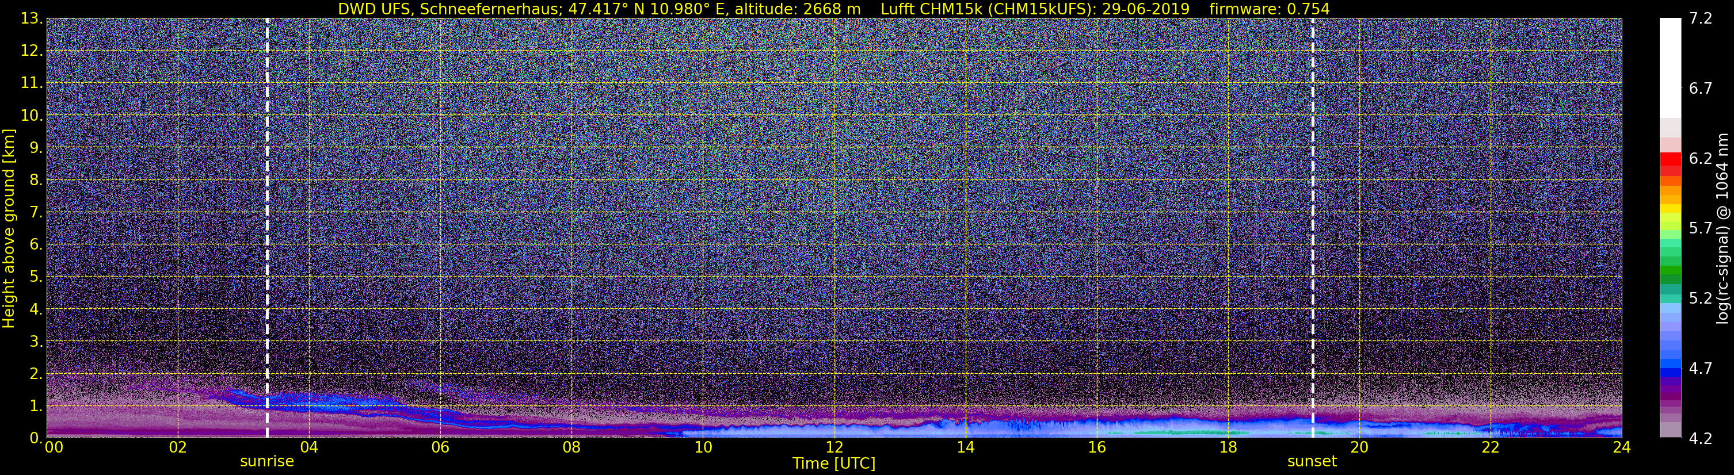The image size is (1734, 475).
Task: Click the height tick label '10.'
Action: click(x=32, y=115)
